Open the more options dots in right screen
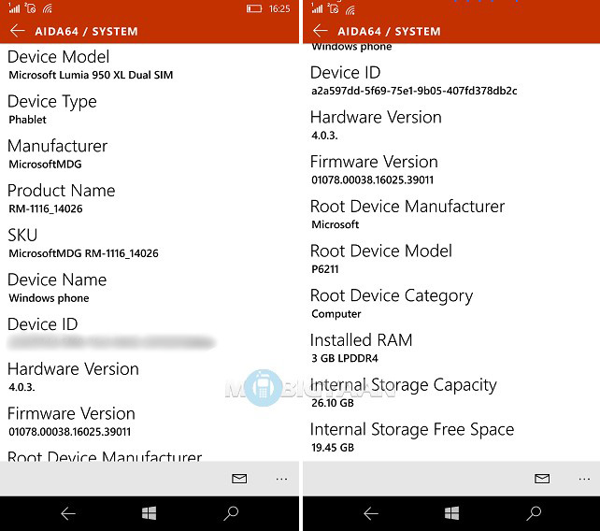This screenshot has width=600, height=531. click(x=584, y=479)
